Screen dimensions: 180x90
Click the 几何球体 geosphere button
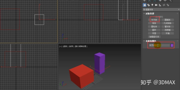167,23
